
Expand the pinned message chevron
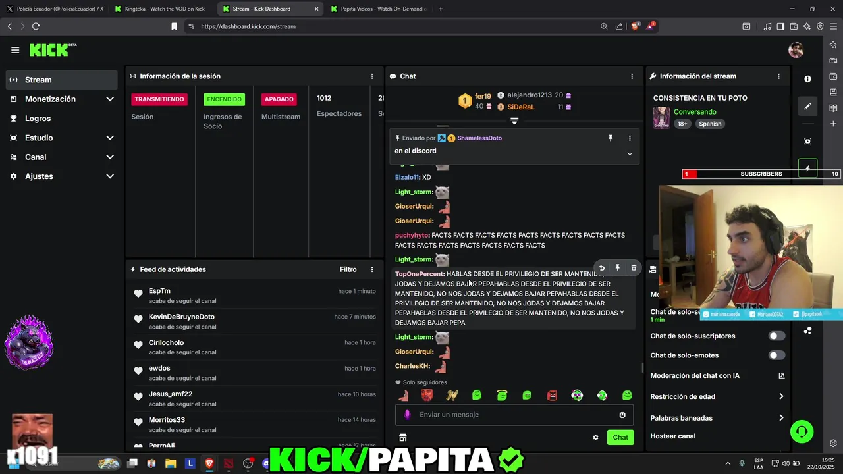[x=630, y=153]
